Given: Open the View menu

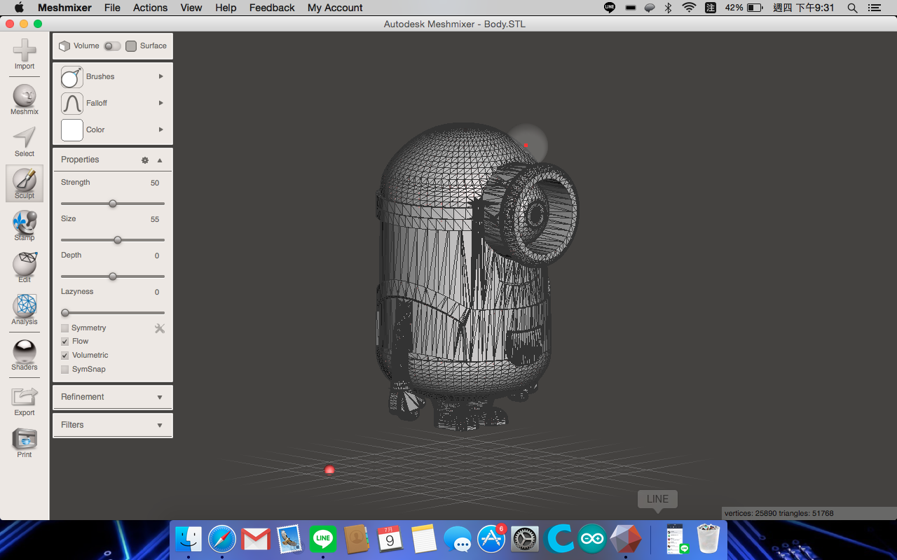Looking at the screenshot, I should (x=191, y=8).
